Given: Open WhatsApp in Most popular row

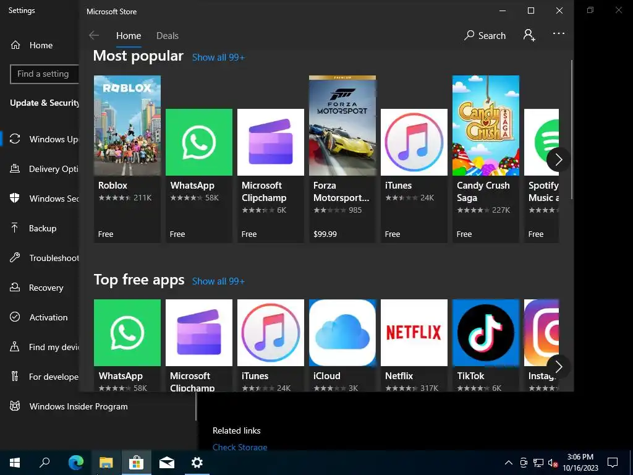Looking at the screenshot, I should coord(199,176).
